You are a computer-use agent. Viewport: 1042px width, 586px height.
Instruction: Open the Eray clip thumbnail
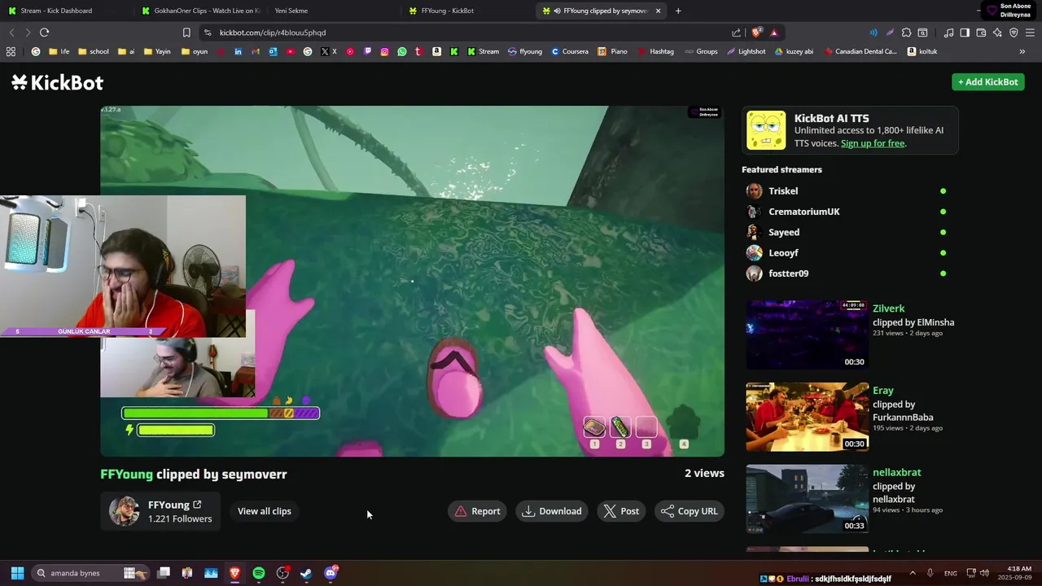(x=808, y=417)
